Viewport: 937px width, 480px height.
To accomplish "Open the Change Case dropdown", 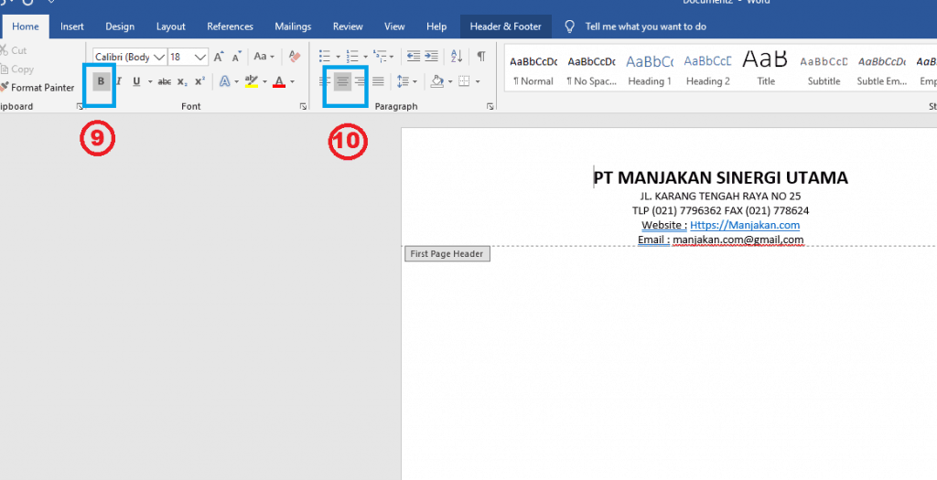I will [x=264, y=57].
